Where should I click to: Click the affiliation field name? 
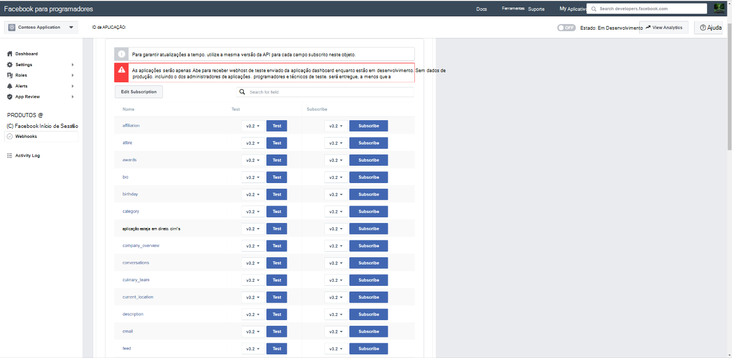[x=131, y=126]
